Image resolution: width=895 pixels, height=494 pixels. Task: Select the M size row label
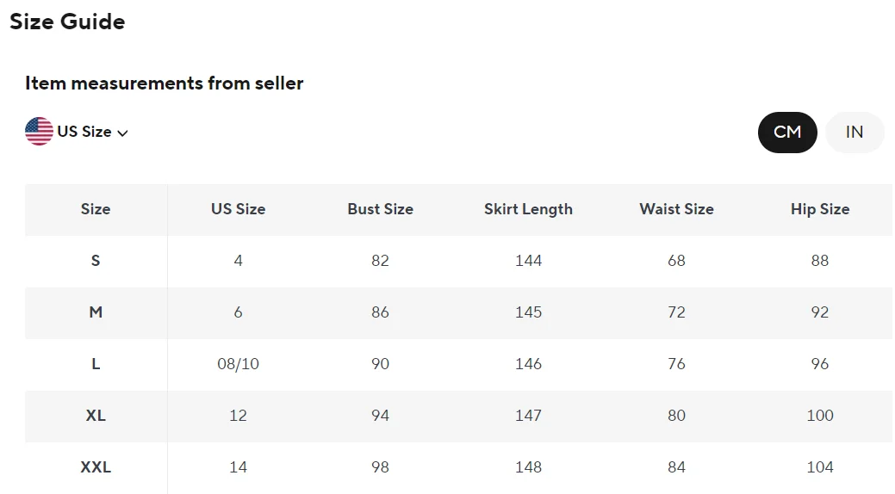pos(96,312)
